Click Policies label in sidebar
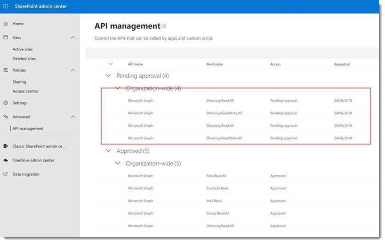This screenshot has width=385, height=243. (19, 70)
